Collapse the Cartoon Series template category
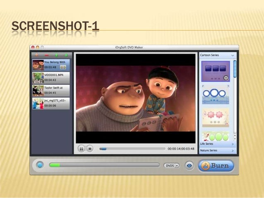This screenshot has height=198, width=264. pos(233,55)
